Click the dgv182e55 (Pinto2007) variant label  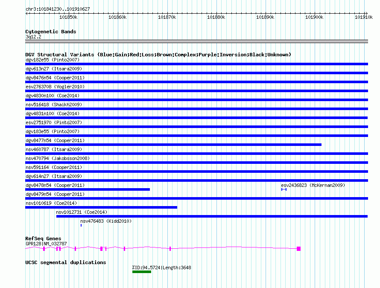tap(53, 60)
